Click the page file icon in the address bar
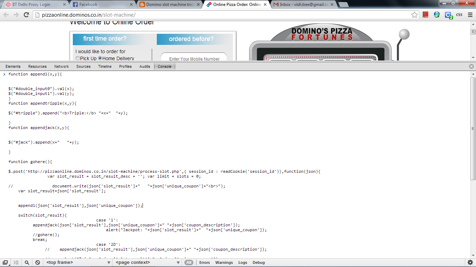The width and height of the screenshot is (476, 267). 38,15
